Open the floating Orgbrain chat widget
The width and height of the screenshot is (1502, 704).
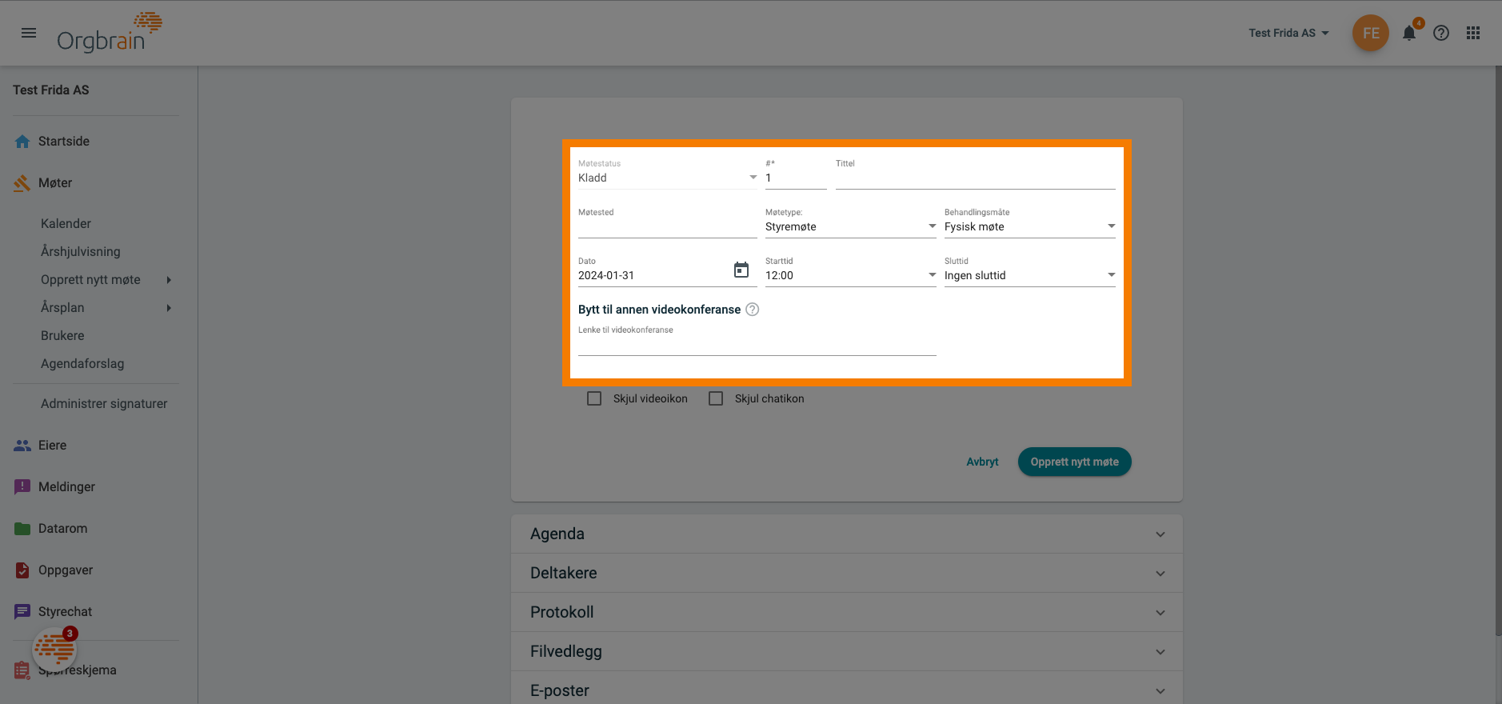tap(54, 649)
